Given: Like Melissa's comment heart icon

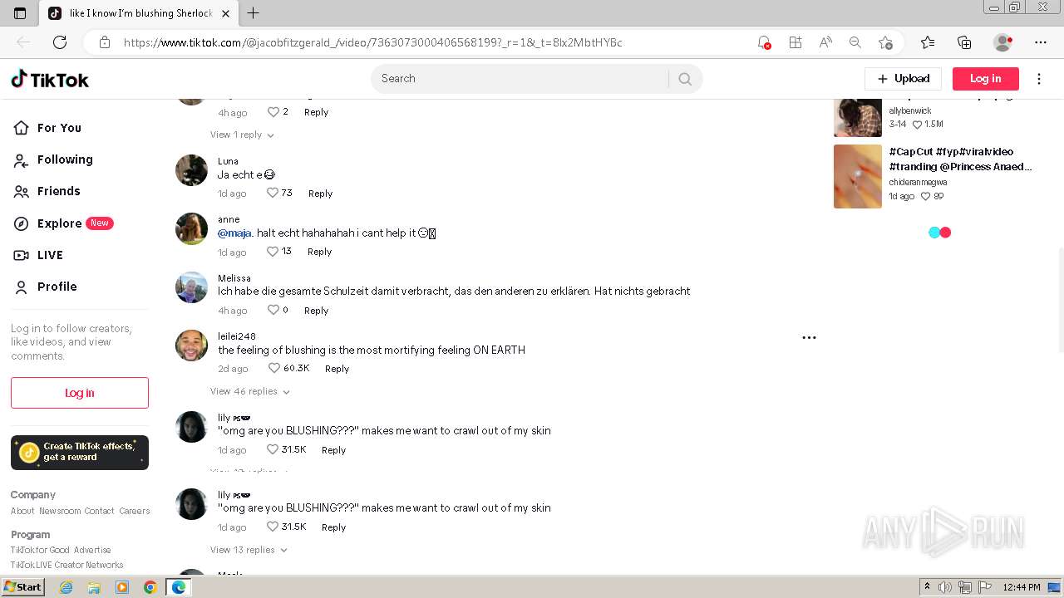Looking at the screenshot, I should (x=273, y=310).
